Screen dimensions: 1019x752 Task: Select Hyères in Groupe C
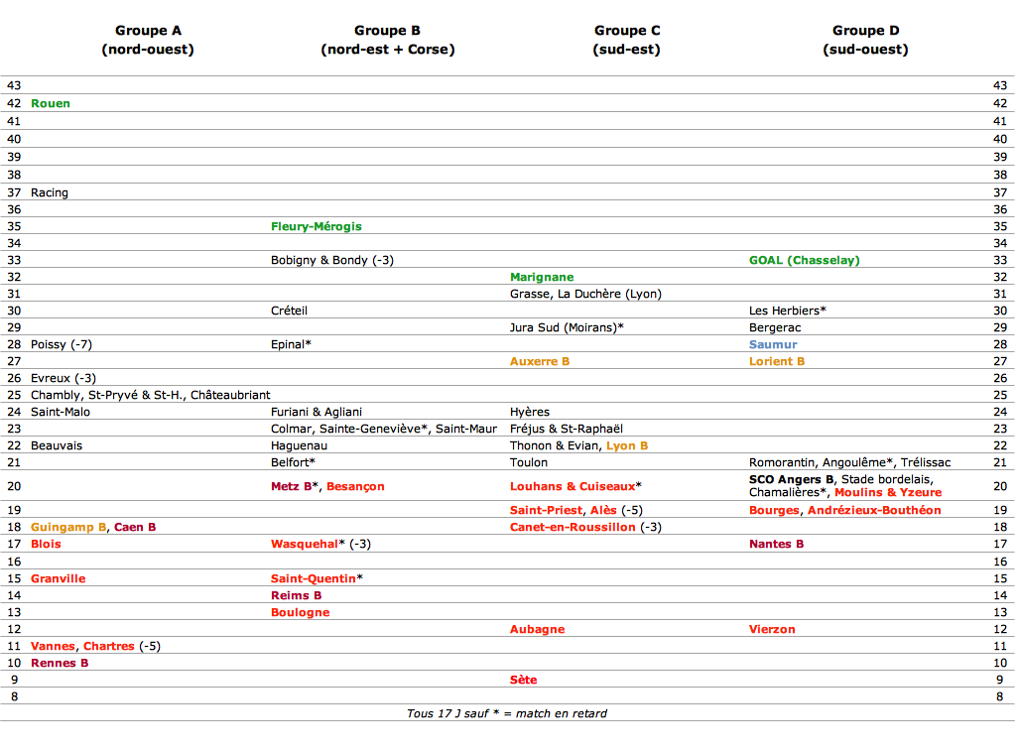(530, 412)
